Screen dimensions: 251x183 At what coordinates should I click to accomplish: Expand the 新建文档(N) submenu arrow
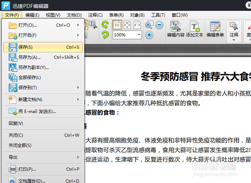click(x=78, y=99)
